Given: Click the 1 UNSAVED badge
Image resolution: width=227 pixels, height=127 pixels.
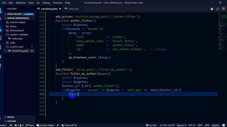Looking at the screenshot, I should pyautogui.click(x=28, y=14).
